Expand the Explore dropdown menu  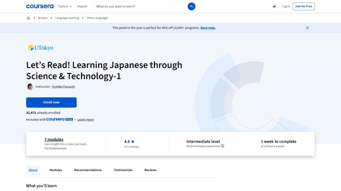click(x=65, y=6)
